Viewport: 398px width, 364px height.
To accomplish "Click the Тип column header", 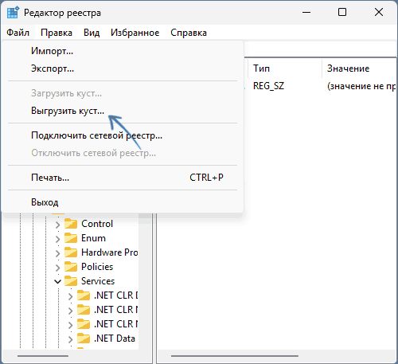I will [x=285, y=68].
